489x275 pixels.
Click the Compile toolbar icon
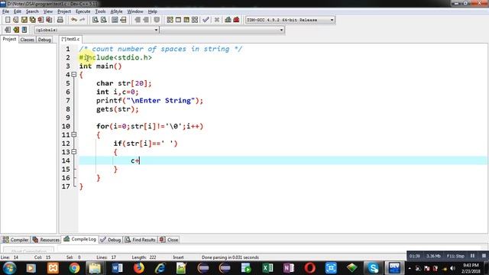[x=170, y=20]
